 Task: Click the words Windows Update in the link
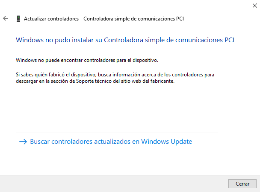[x=166, y=142]
